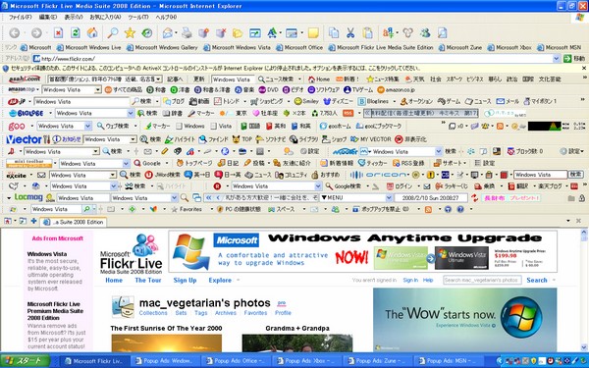The image size is (589, 368).
Task: Click JWord検索 on the excite toolbar
Action: 163,175
